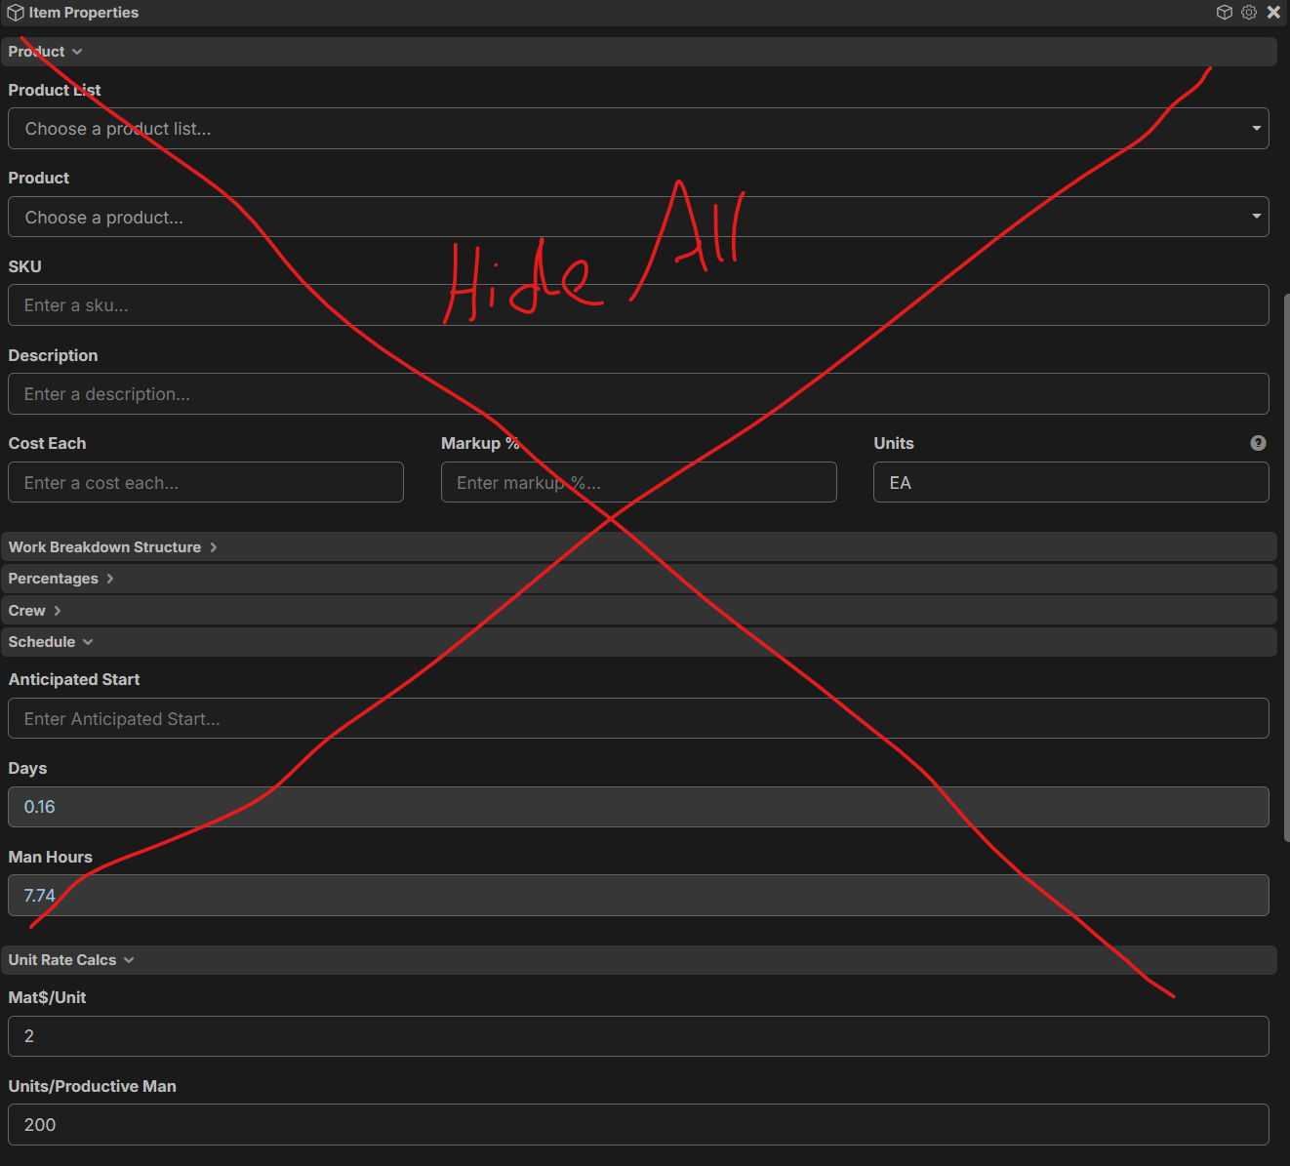The height and width of the screenshot is (1166, 1290).
Task: Collapse the Product section header
Action: (x=45, y=52)
